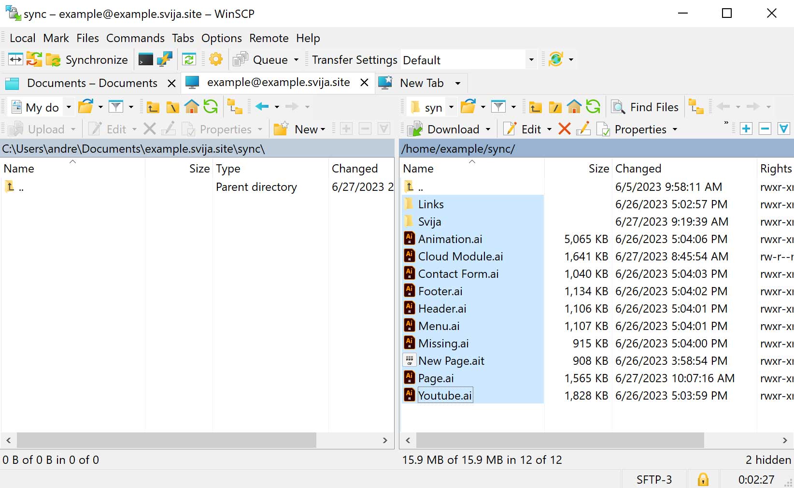The image size is (794, 488).
Task: Click Find Files in remote panel
Action: pyautogui.click(x=645, y=107)
